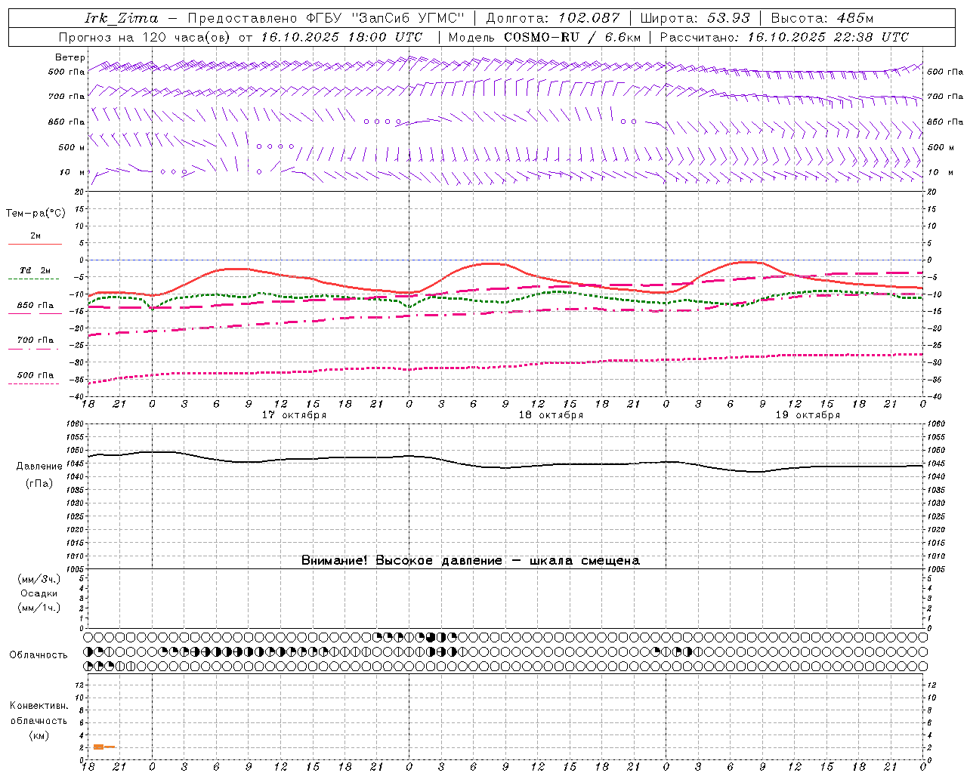This screenshot has height=773, width=967.
Task: Select the longitude value "102.087"
Action: [589, 18]
